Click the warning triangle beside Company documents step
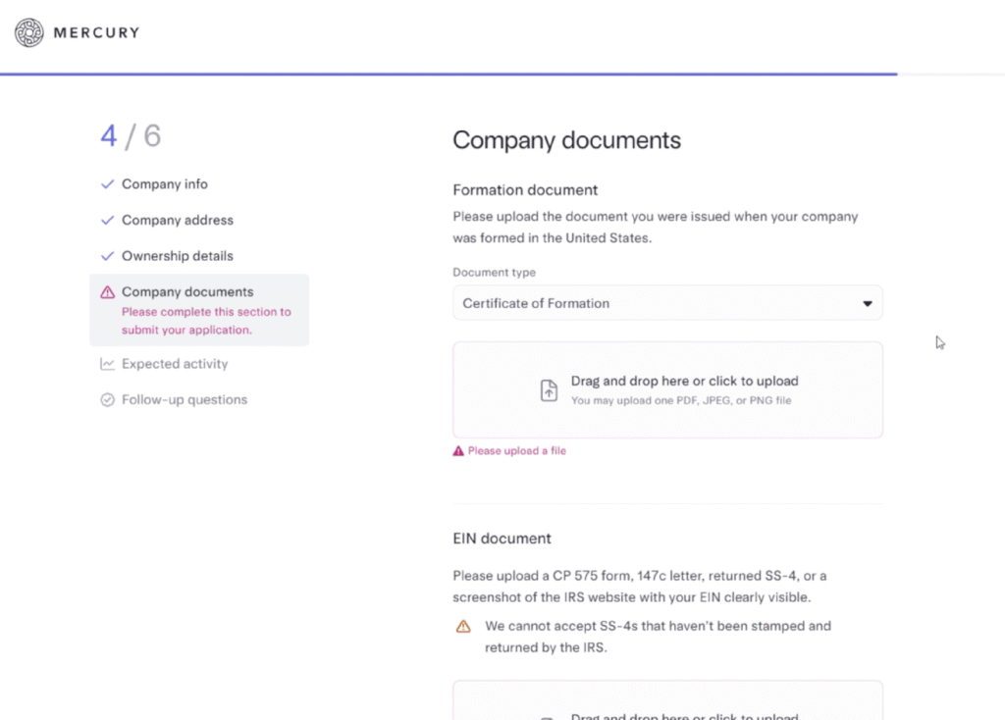Image resolution: width=1005 pixels, height=720 pixels. click(x=108, y=292)
